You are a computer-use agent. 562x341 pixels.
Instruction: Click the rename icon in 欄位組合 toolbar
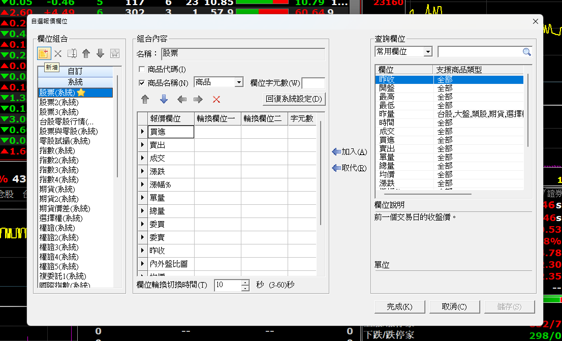coord(72,53)
